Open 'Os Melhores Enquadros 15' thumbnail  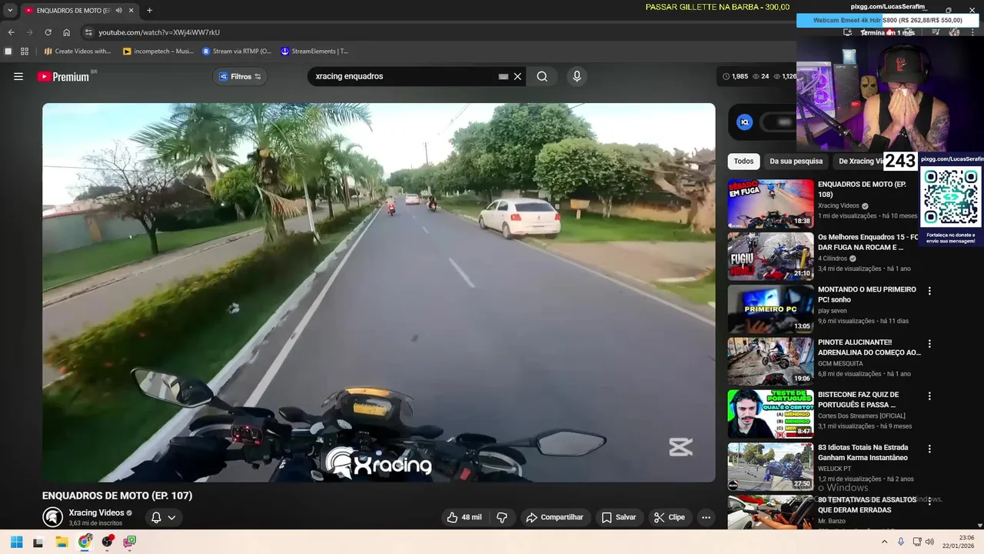tap(770, 257)
